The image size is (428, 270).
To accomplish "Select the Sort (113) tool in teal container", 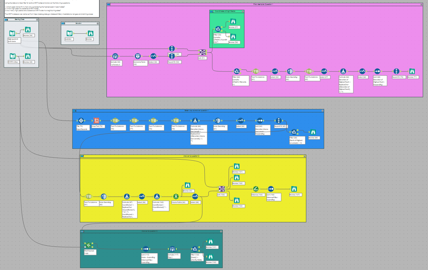I will (146, 249).
